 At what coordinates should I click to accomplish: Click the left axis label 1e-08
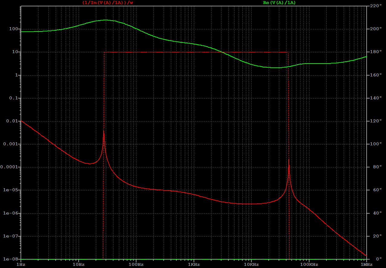(x=11, y=259)
